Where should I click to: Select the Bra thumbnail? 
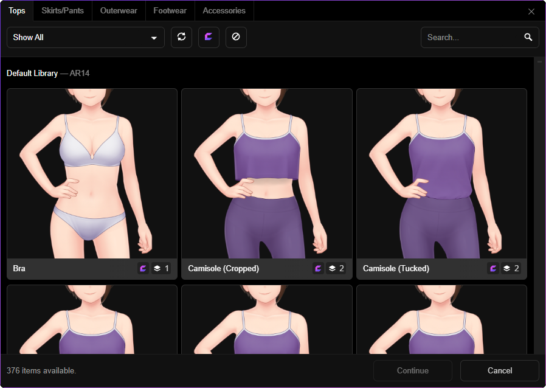pos(92,173)
